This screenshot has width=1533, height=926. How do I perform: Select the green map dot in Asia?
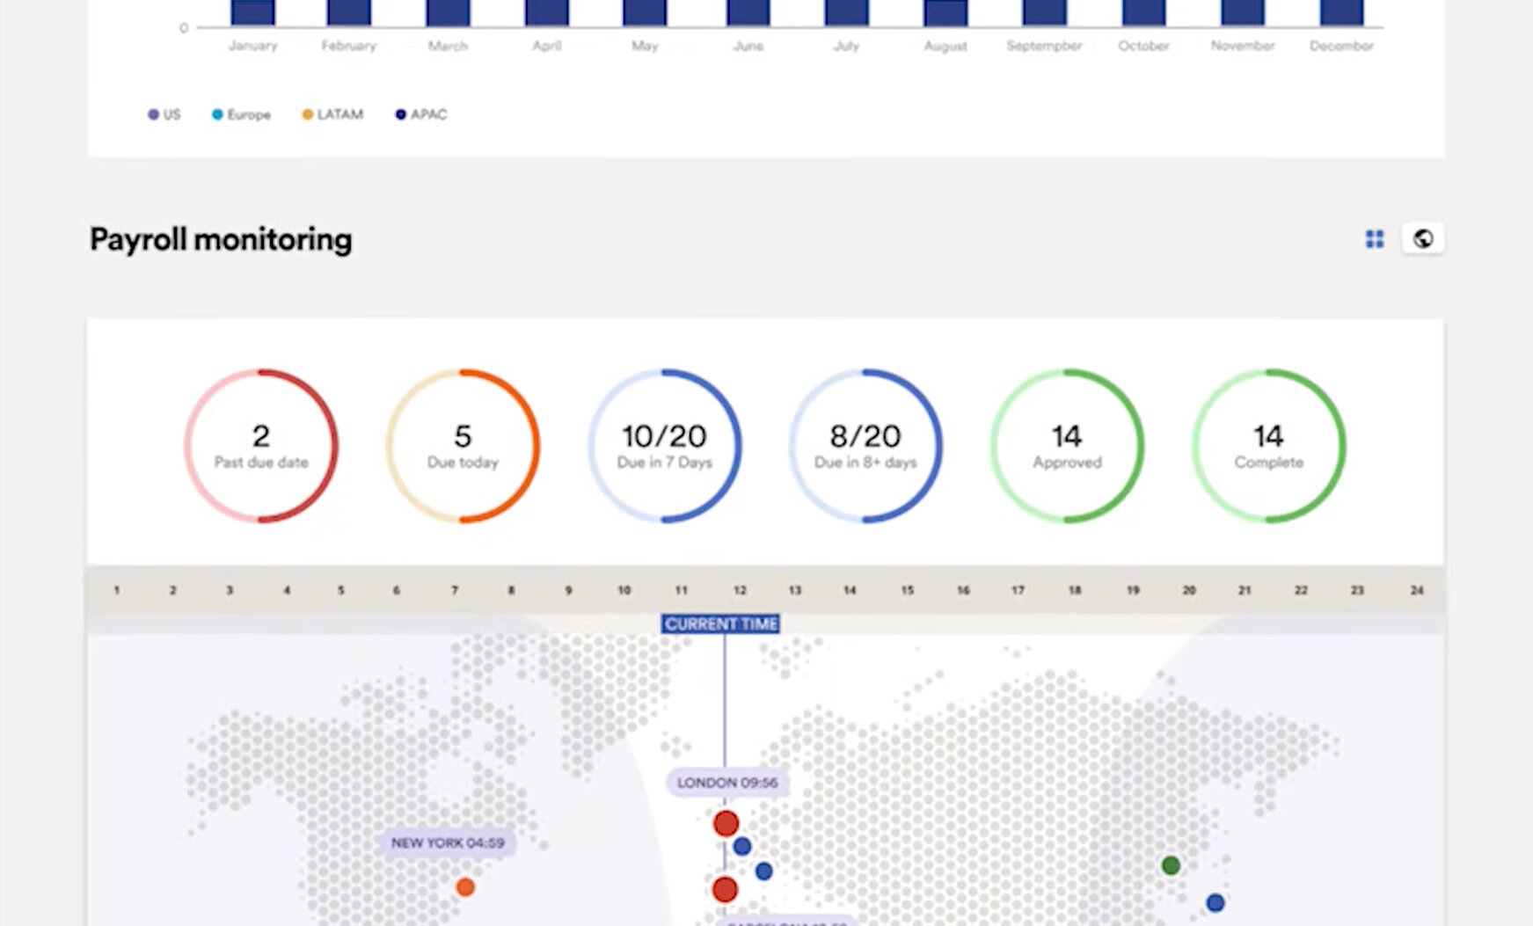click(1170, 865)
